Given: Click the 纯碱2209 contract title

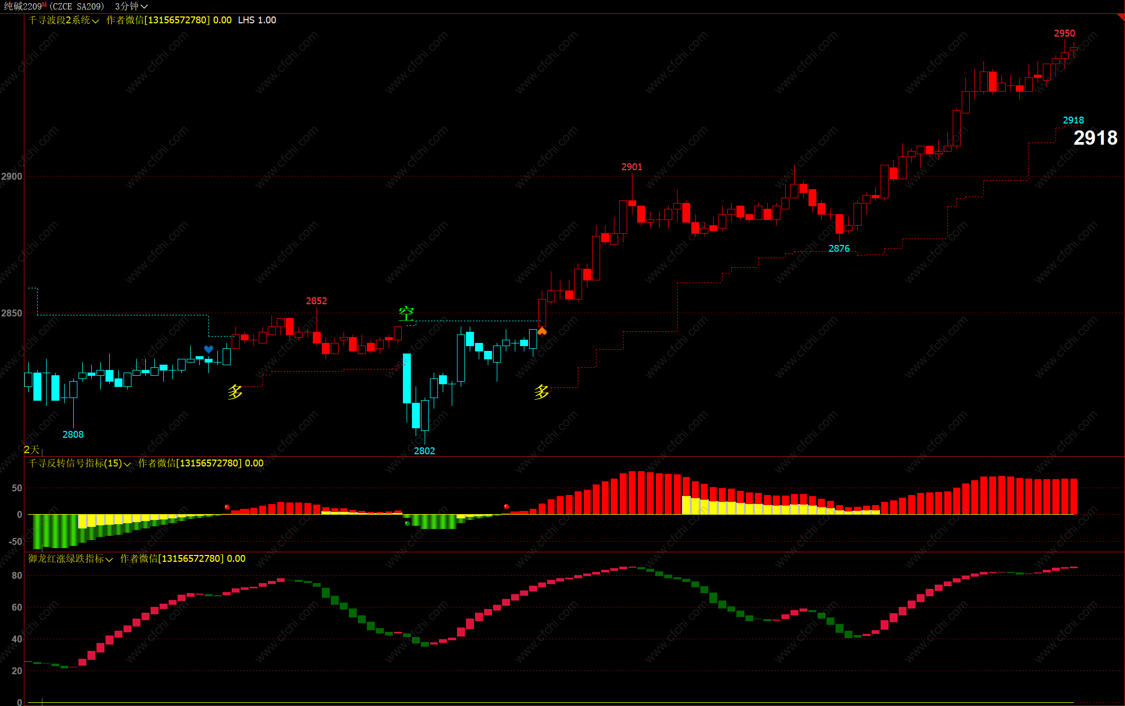Looking at the screenshot, I should (23, 6).
